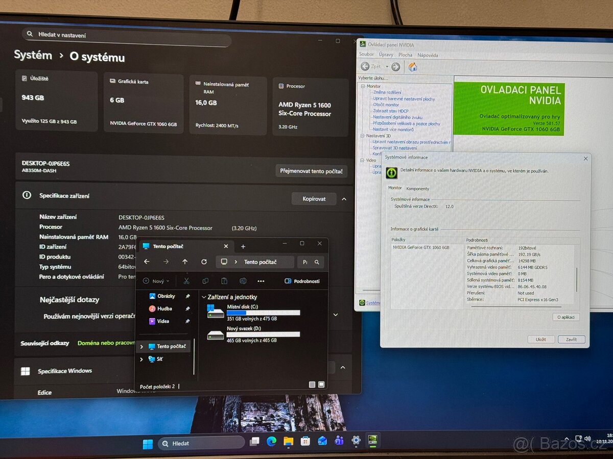Click the Místní disk (C:) usage bar
The image size is (613, 459).
pos(263,313)
